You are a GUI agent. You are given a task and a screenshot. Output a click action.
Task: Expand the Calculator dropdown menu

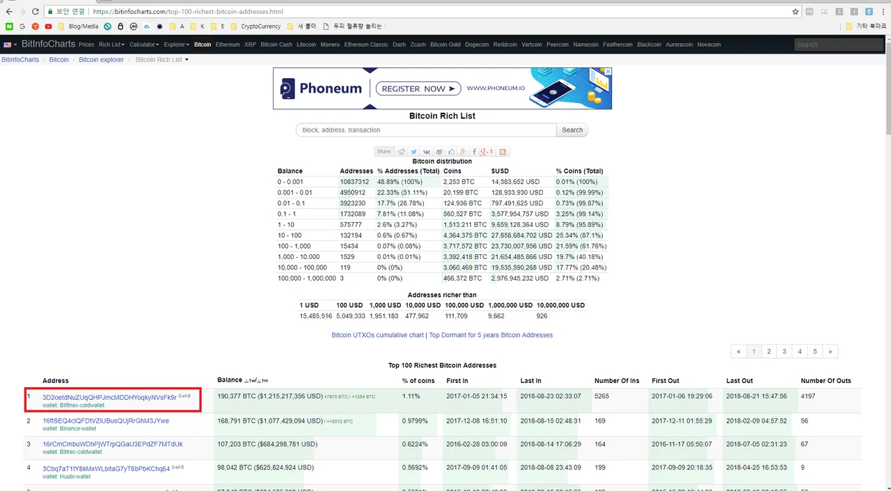[x=144, y=45]
